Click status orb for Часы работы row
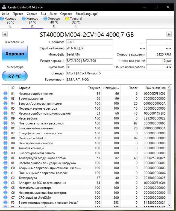176x211 pixels. point(5,118)
